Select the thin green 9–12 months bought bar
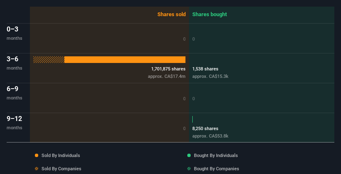341x174 pixels. (x=192, y=119)
